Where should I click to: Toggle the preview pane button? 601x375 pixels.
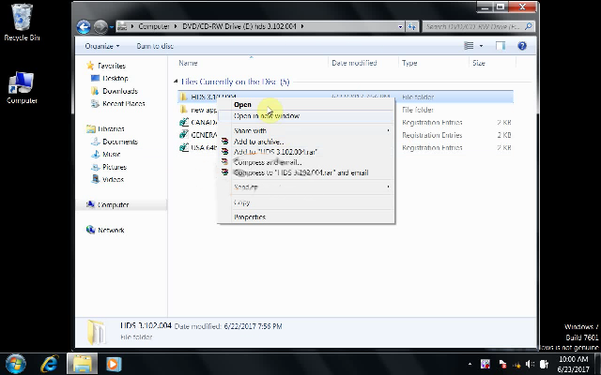pyautogui.click(x=501, y=46)
